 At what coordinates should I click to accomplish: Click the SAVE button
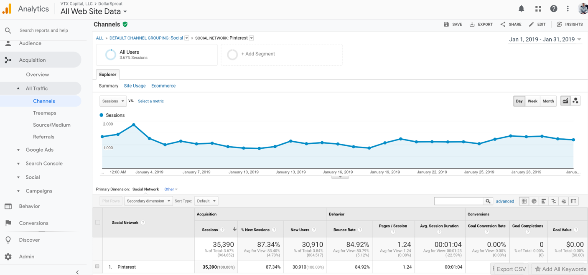[x=453, y=25]
